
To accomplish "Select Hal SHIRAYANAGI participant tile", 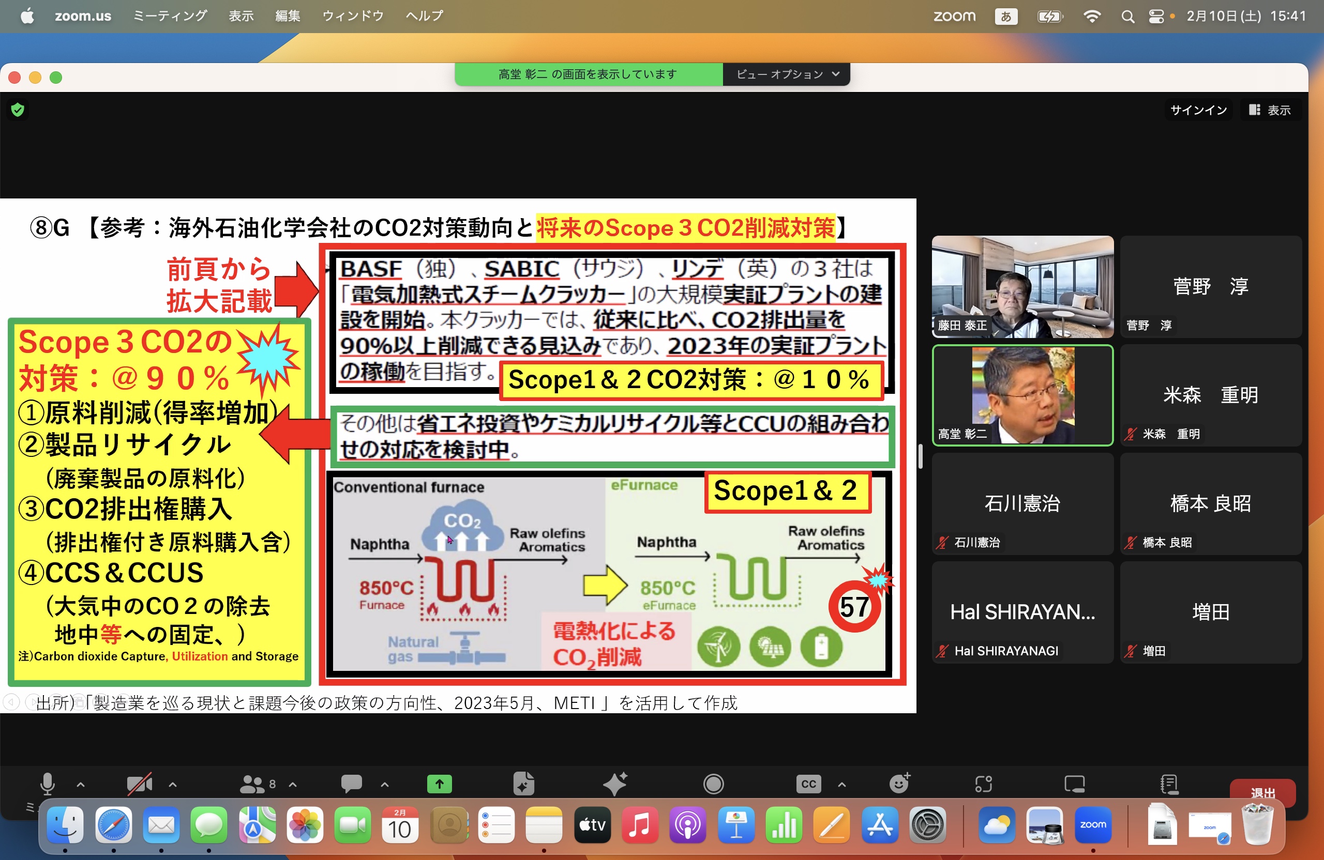I will tap(1022, 611).
